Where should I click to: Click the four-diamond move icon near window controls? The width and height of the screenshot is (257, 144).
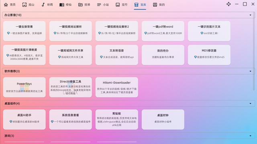(228, 4)
